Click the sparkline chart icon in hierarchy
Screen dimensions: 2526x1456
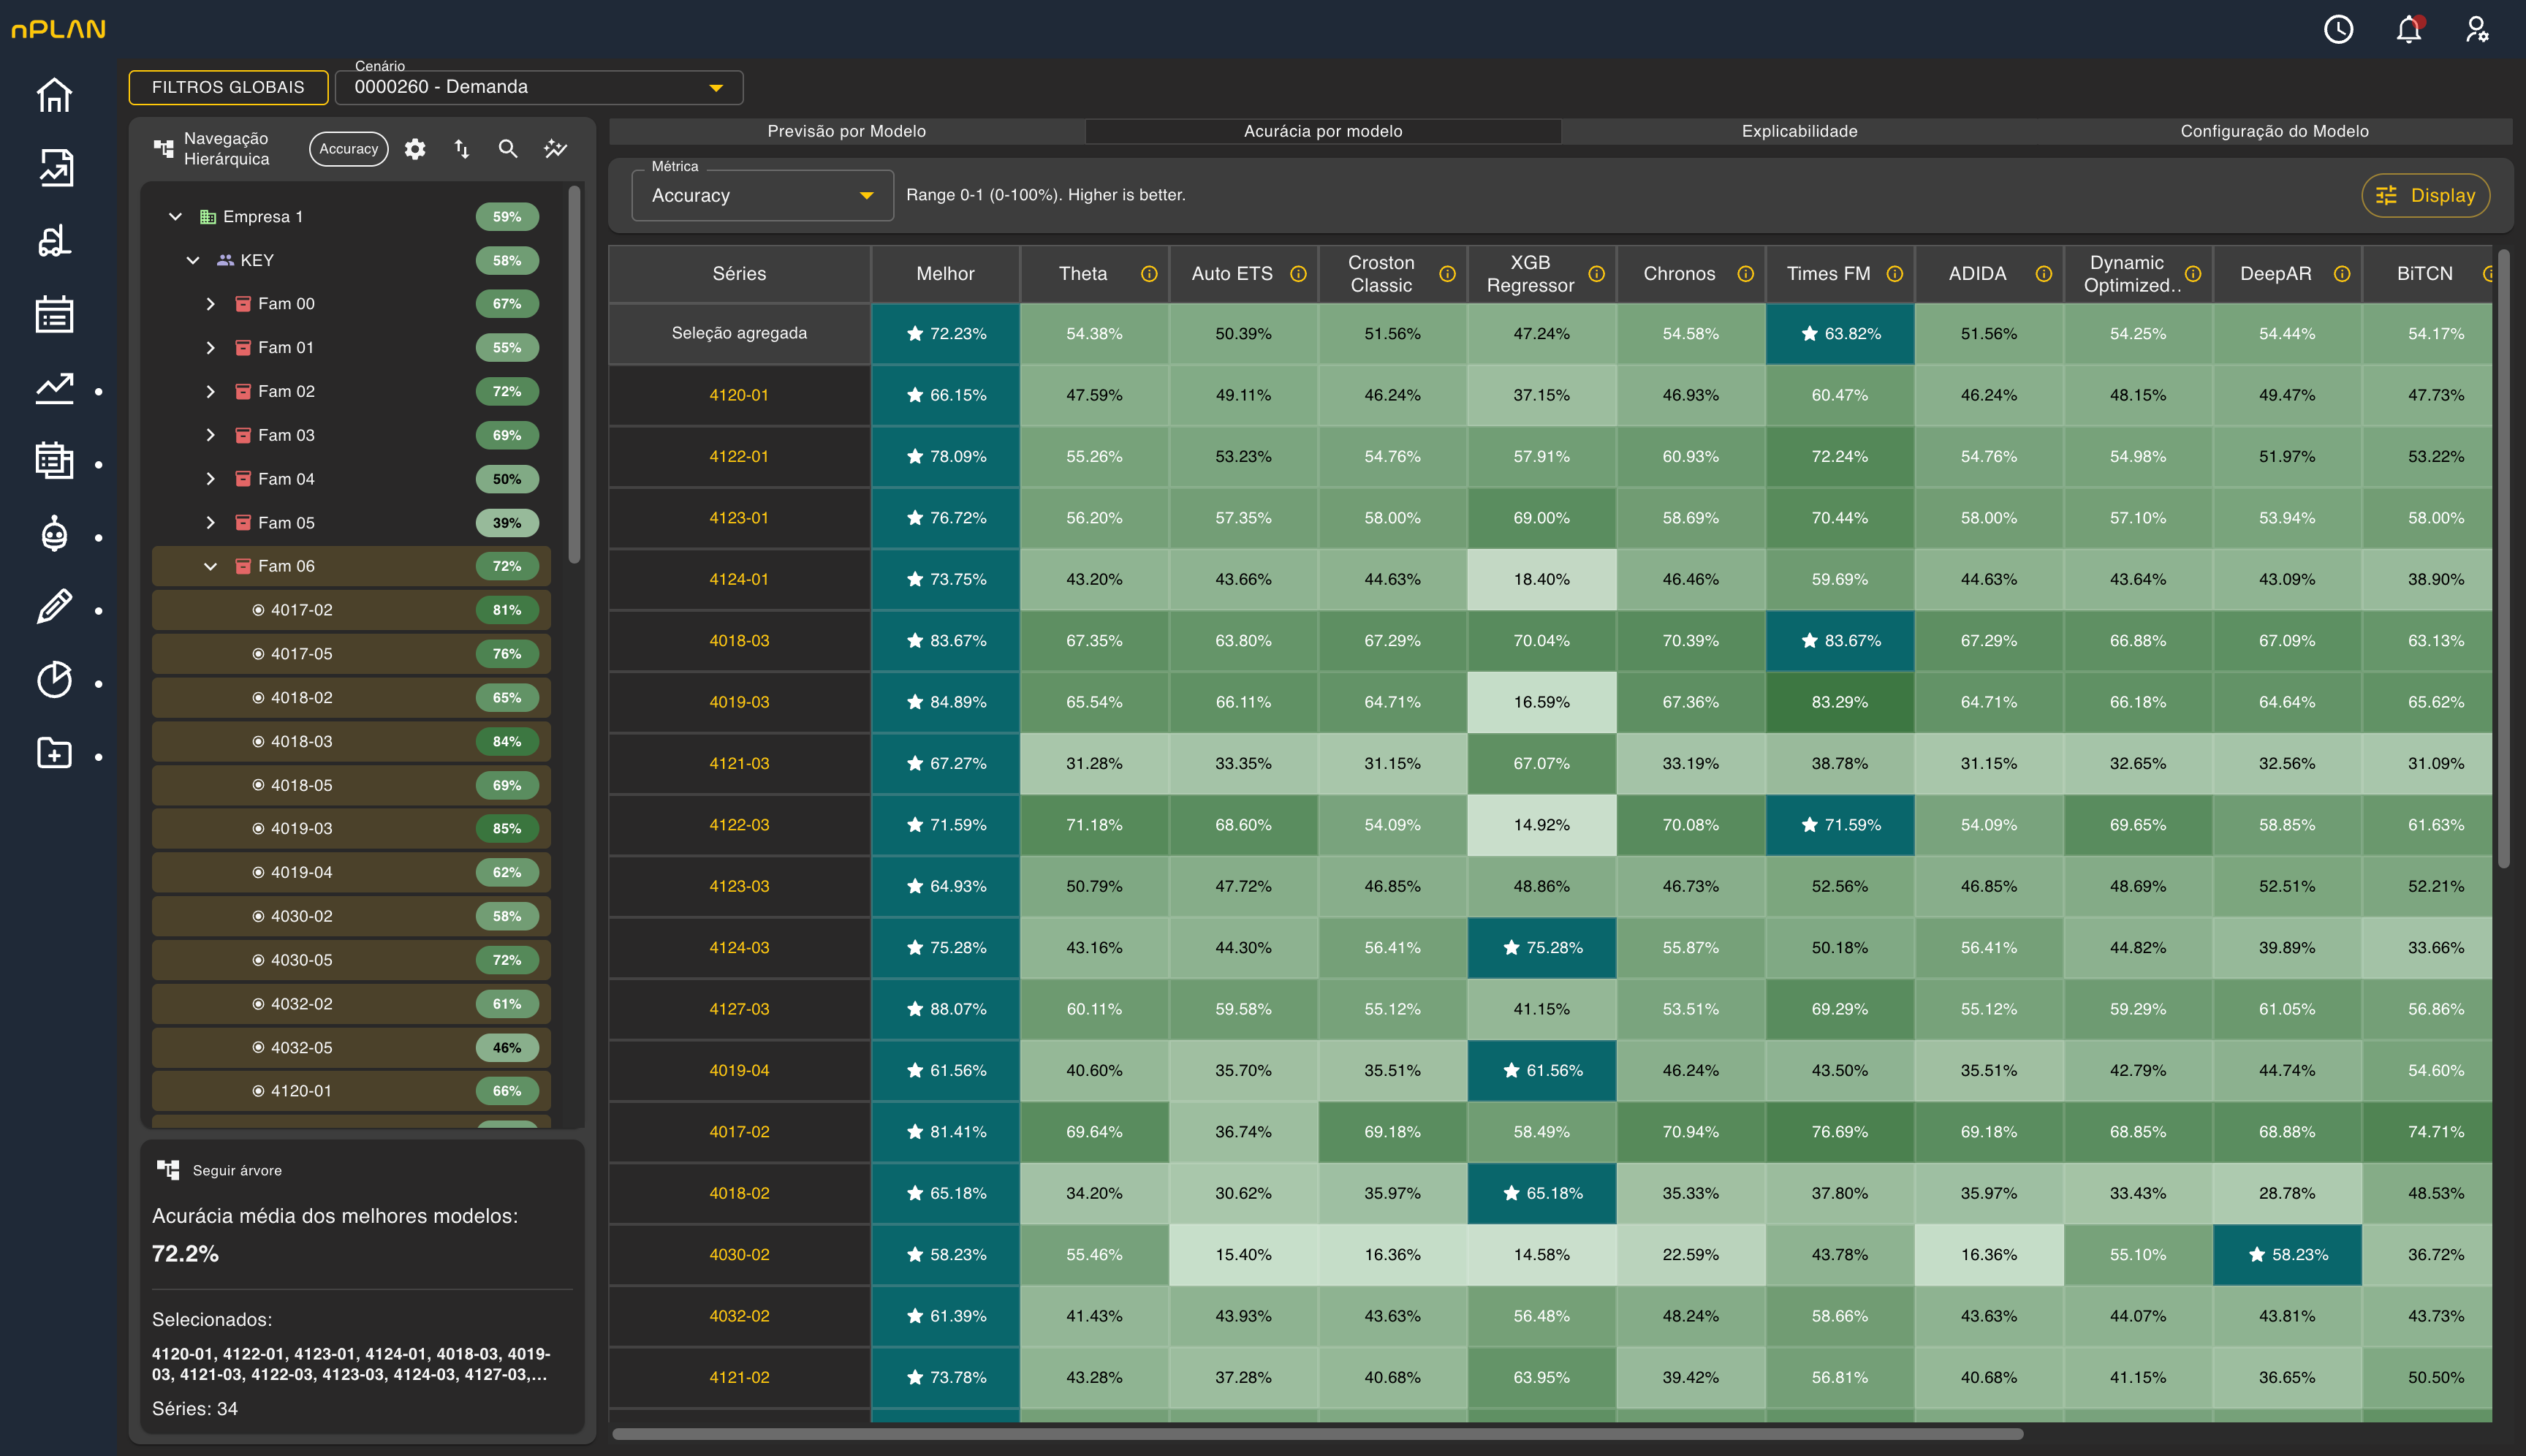pyautogui.click(x=555, y=149)
